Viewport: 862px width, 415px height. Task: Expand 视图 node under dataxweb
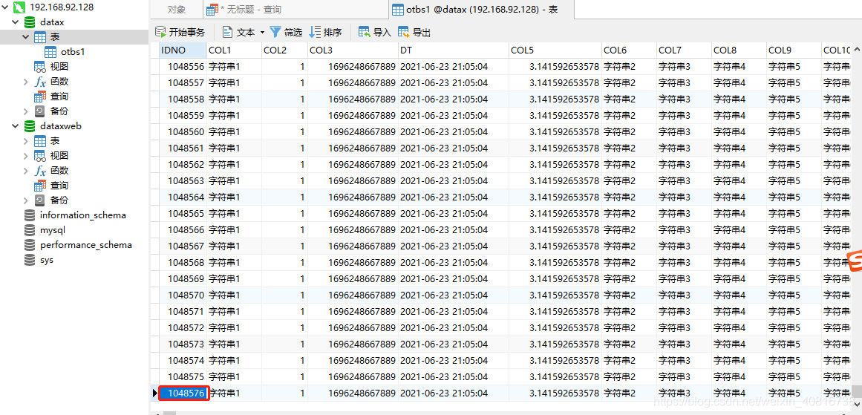point(26,156)
